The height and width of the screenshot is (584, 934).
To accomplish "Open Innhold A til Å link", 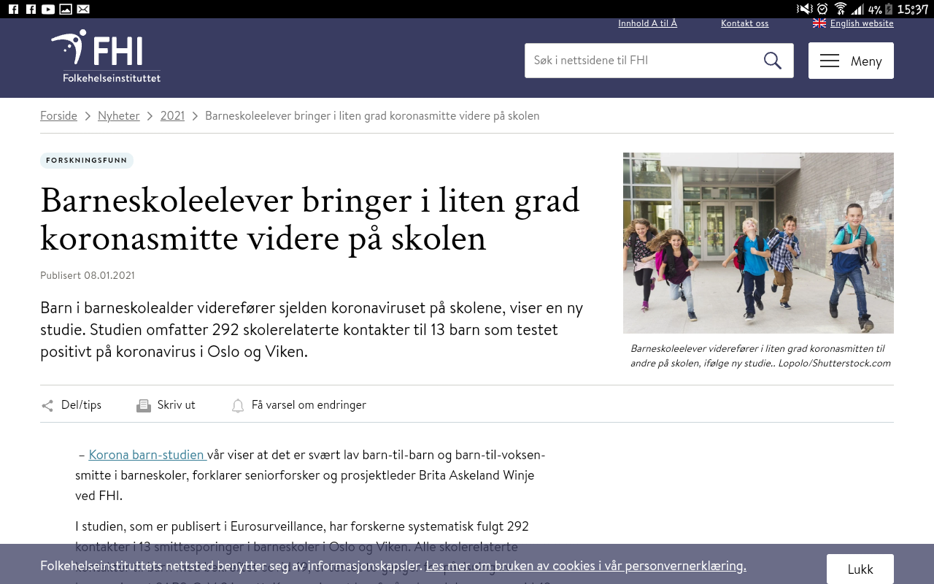I will point(647,23).
